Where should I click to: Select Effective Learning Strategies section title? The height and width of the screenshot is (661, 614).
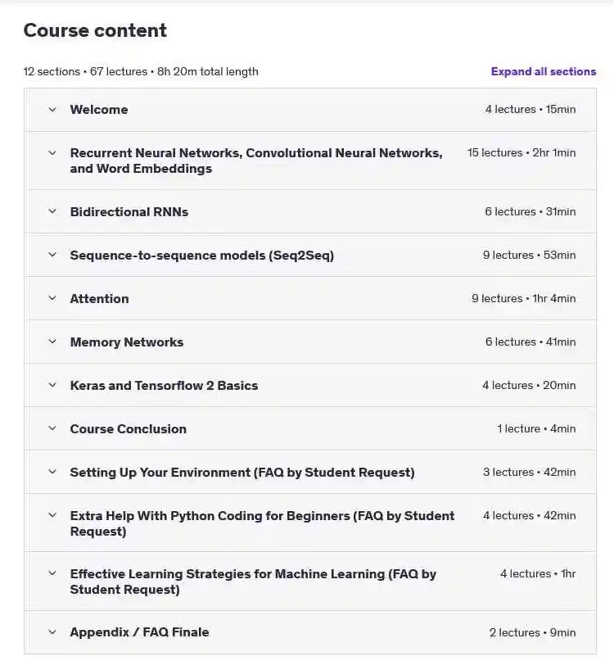253,582
